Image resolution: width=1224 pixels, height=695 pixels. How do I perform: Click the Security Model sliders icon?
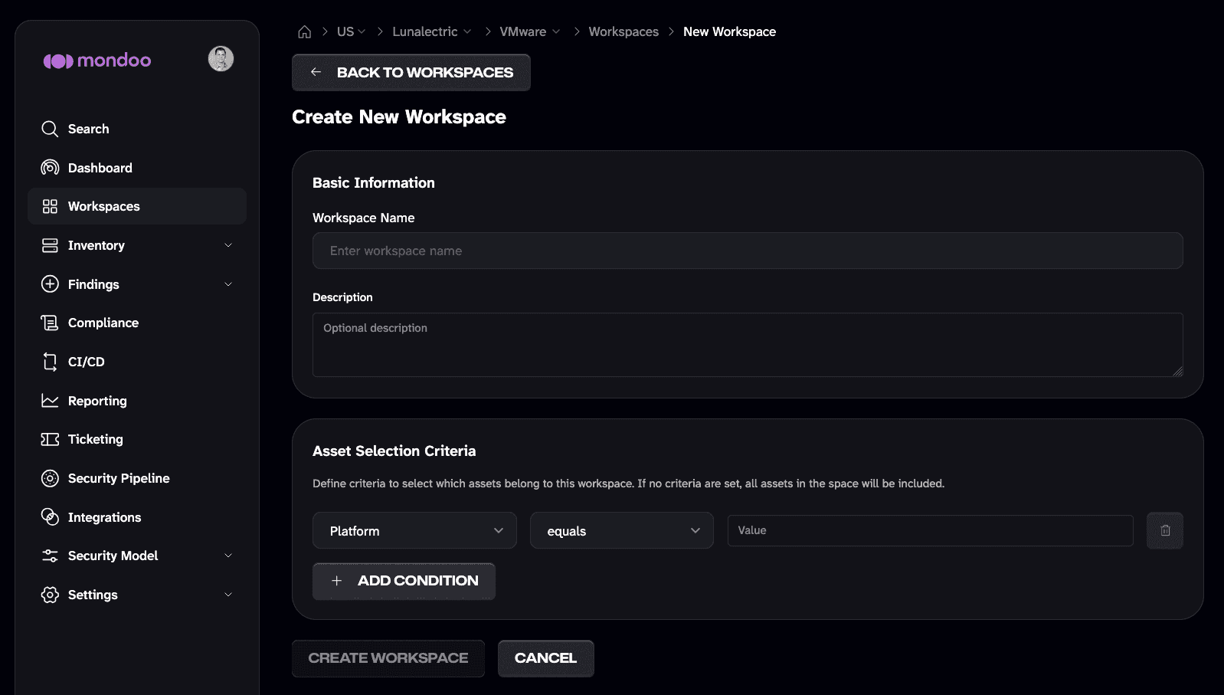pos(50,556)
